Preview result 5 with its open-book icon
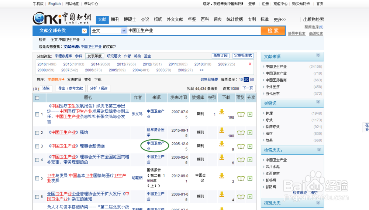This screenshot has height=210, width=369. coord(241,178)
